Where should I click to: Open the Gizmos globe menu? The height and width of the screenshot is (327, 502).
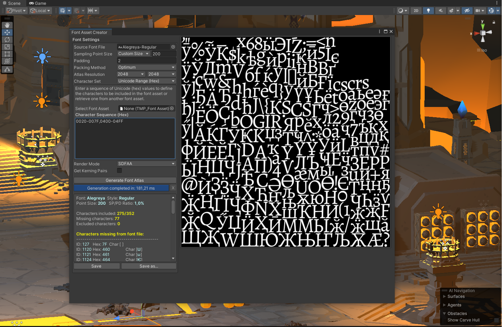[x=491, y=11]
